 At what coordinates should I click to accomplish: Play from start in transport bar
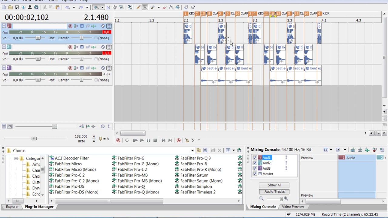point(135,140)
